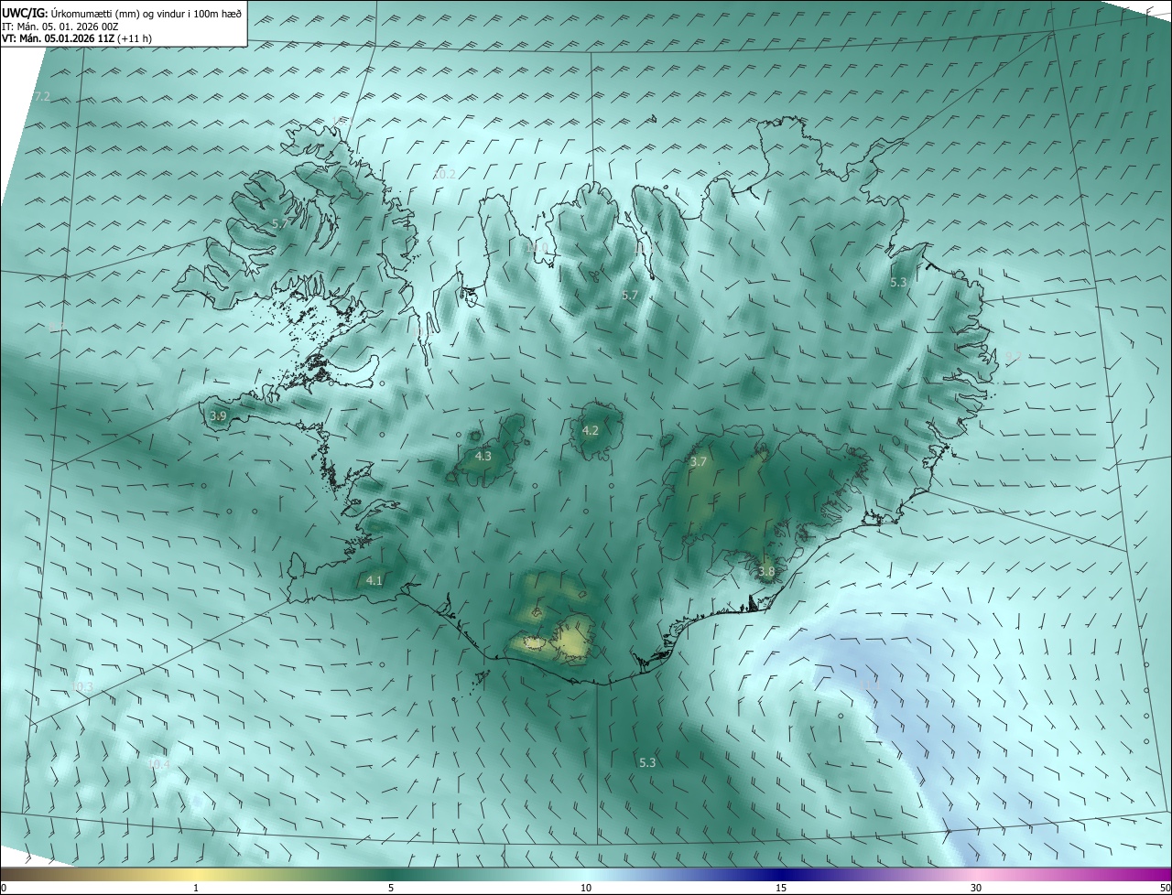Click the 7.2 value label offshore northwest
This screenshot has width=1172, height=895.
[42, 97]
